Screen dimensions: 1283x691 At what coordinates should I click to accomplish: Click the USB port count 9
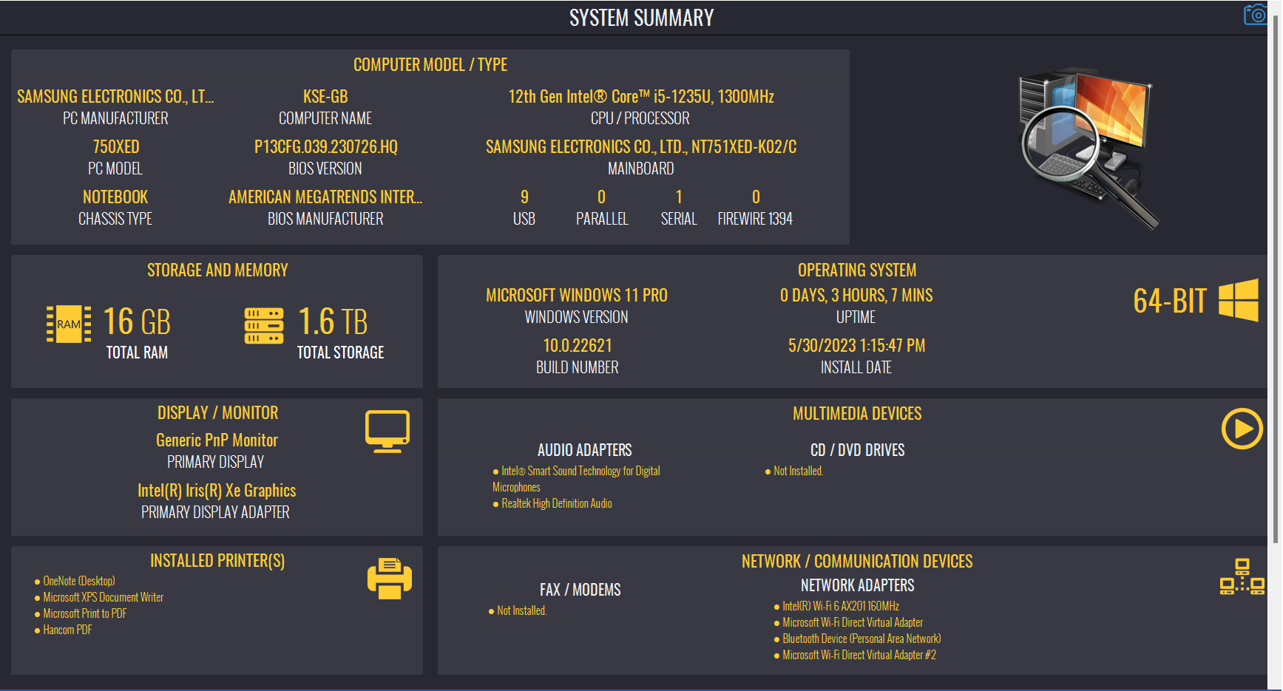point(524,197)
